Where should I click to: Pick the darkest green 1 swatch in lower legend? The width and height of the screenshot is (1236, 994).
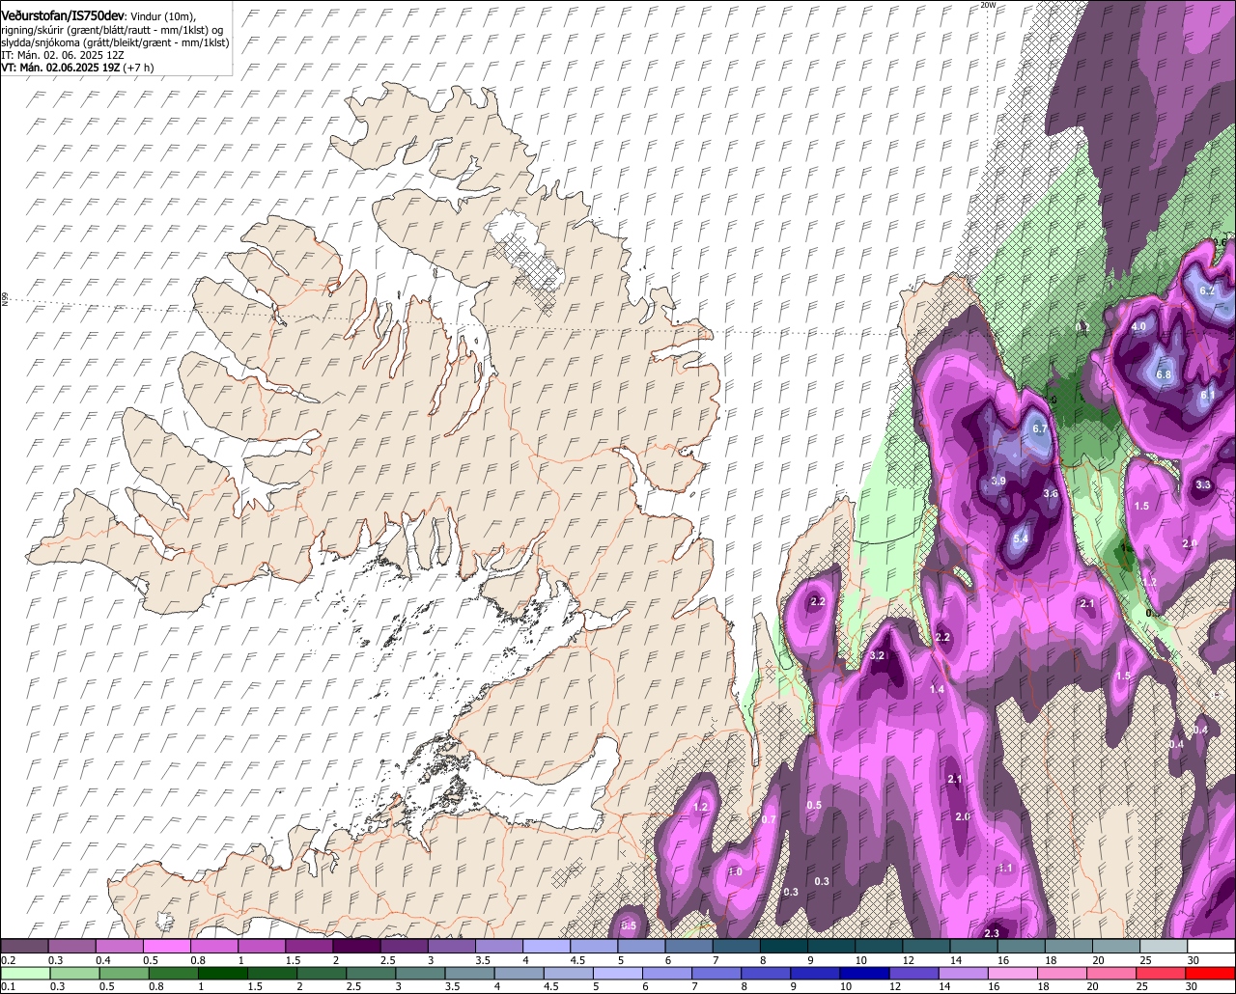point(222,973)
